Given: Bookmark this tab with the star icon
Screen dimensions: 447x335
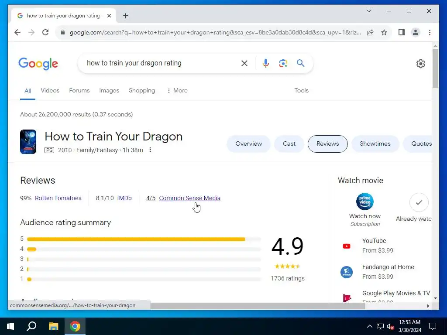Looking at the screenshot, I should point(384,32).
